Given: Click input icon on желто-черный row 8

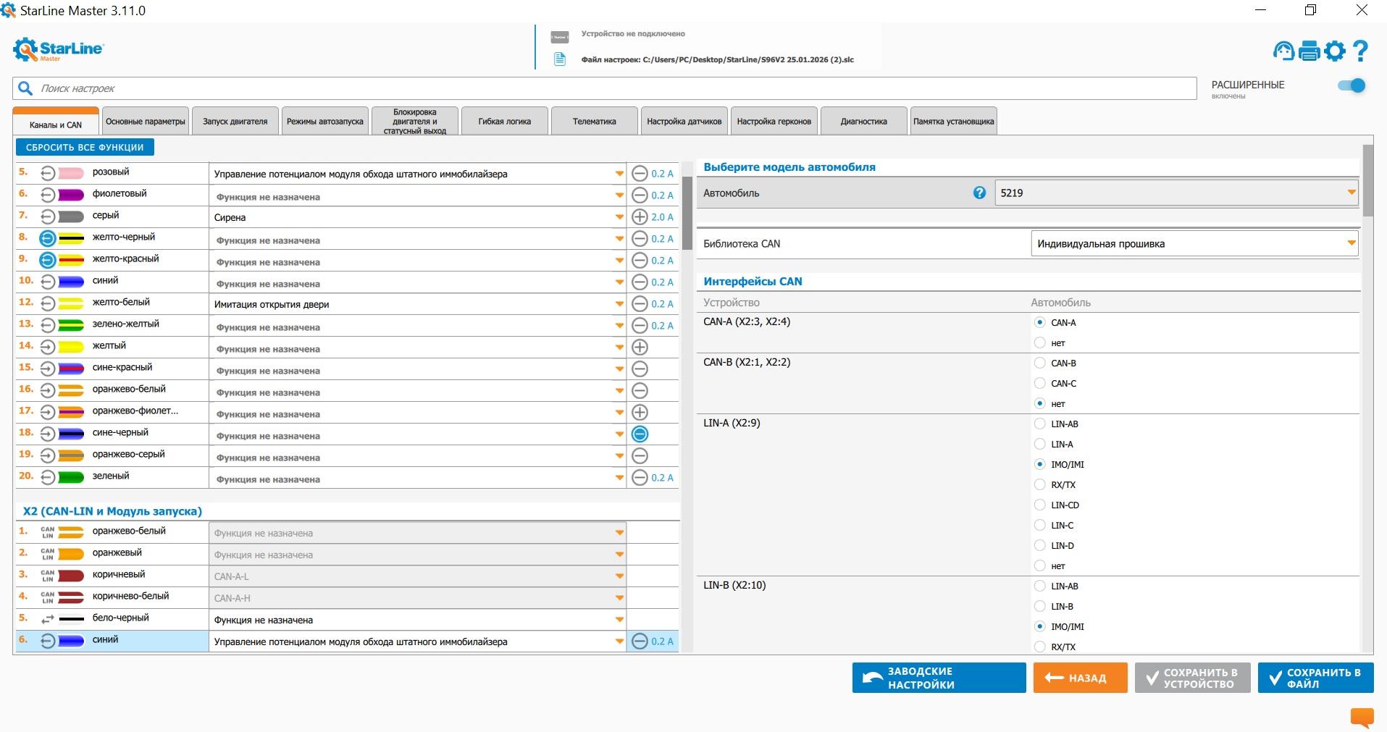Looking at the screenshot, I should (48, 238).
